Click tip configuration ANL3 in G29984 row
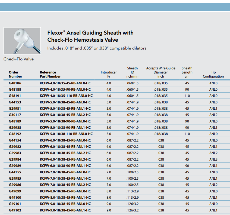 pos(213,159)
